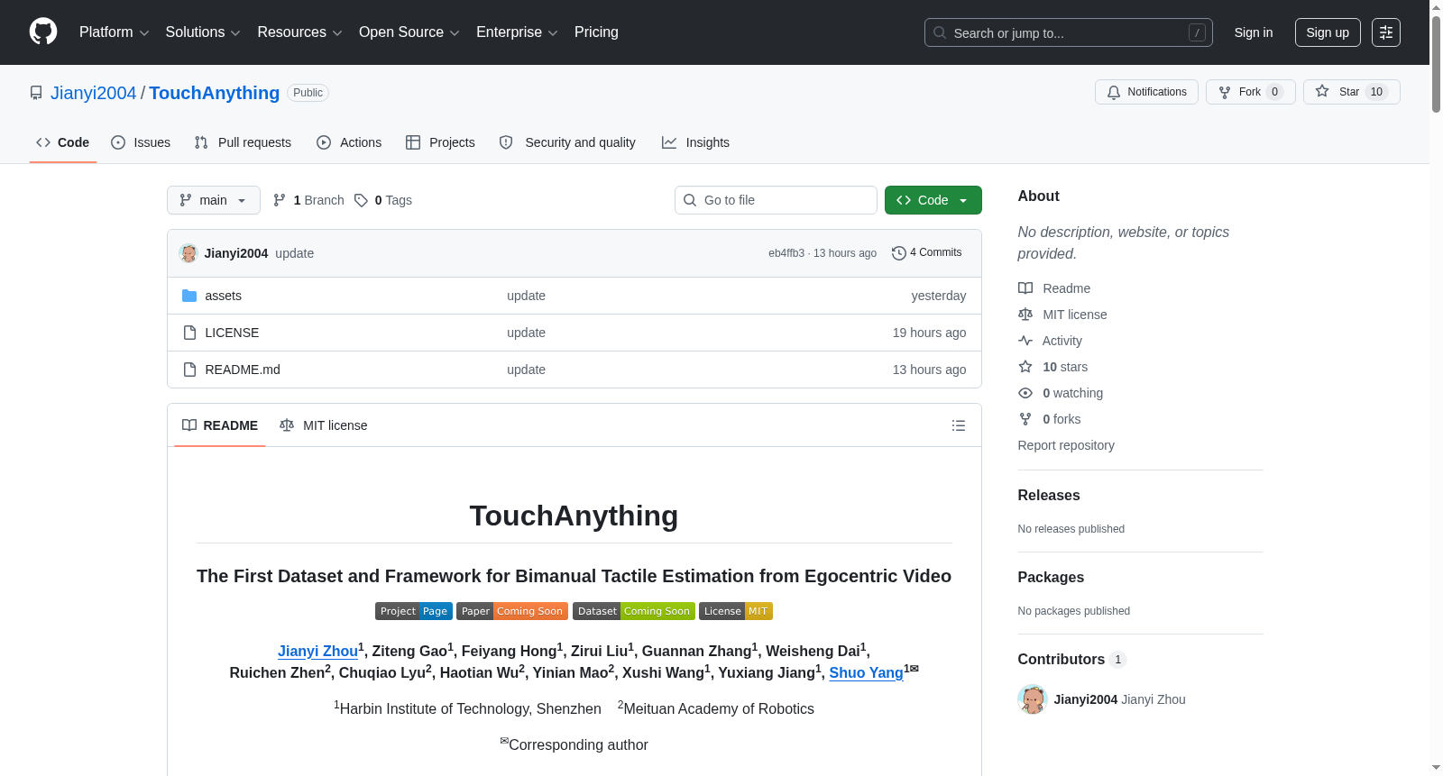Open the Pricing page

(x=596, y=32)
